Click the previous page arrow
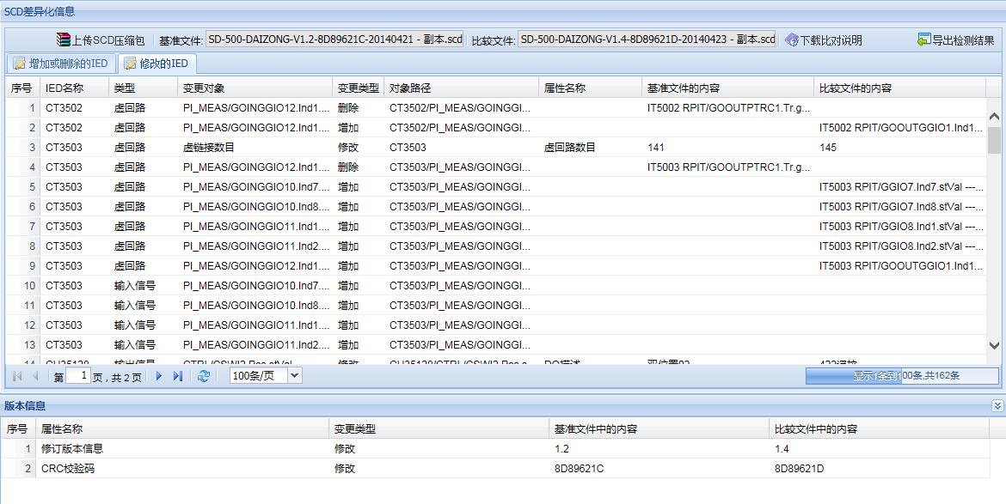This screenshot has height=504, width=1006. click(35, 376)
